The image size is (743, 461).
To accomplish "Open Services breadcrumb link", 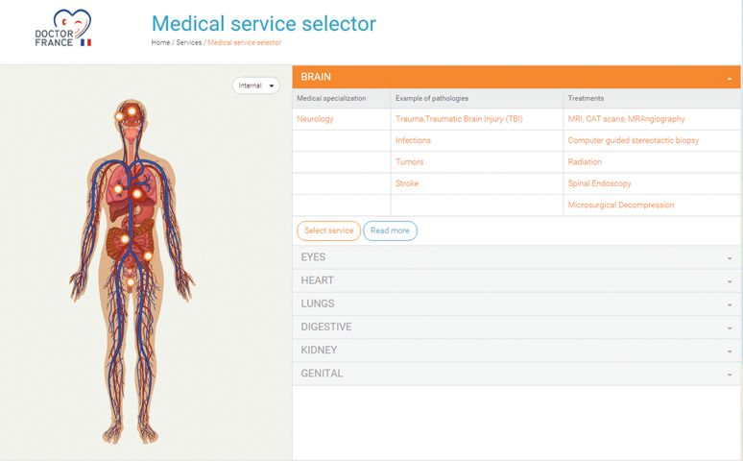I will [x=189, y=42].
